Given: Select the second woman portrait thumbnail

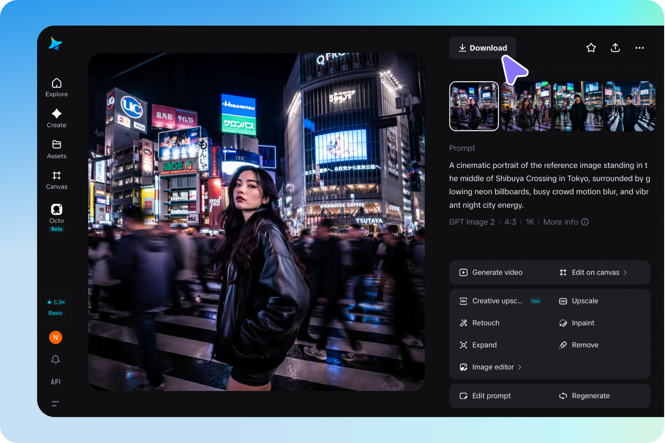Looking at the screenshot, I should click(526, 106).
